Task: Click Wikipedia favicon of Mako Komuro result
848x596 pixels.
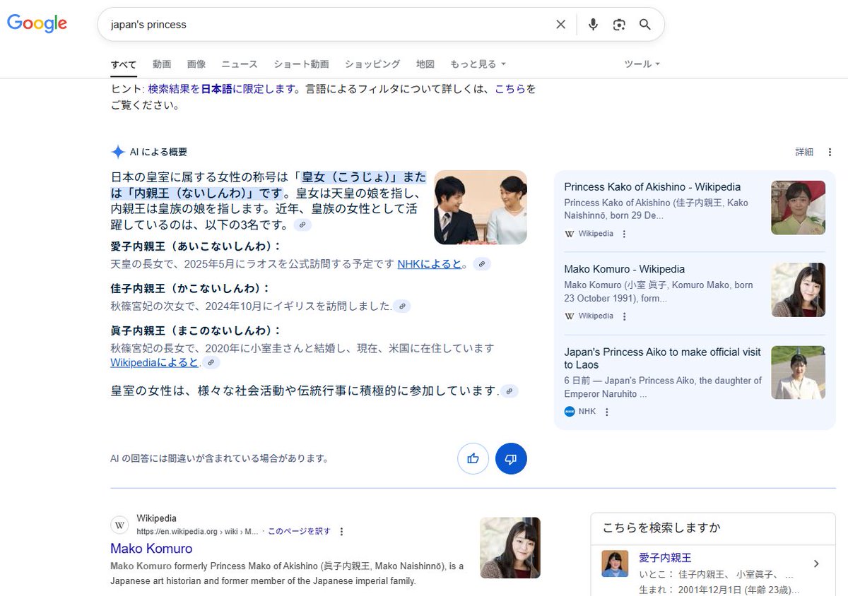Action: (120, 525)
